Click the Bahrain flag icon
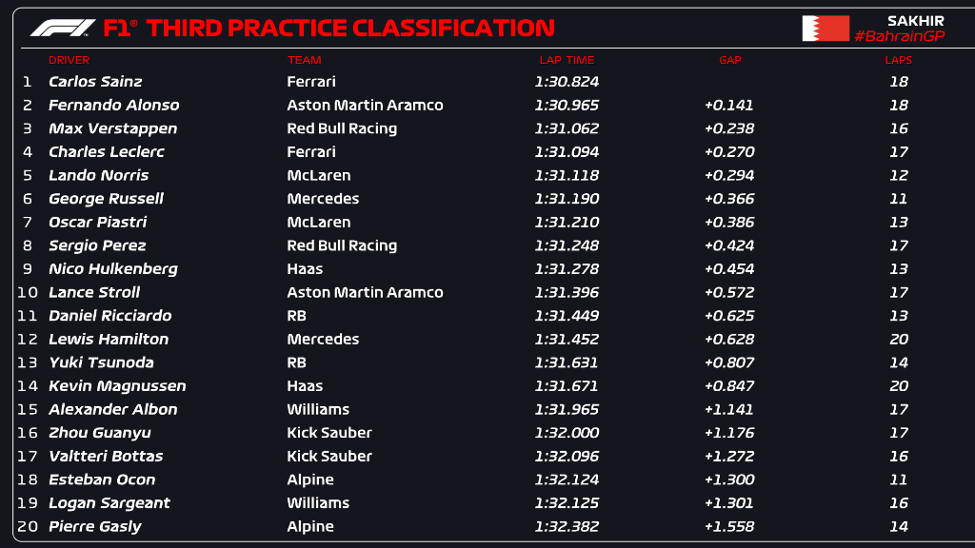The width and height of the screenshot is (975, 548). tap(825, 29)
